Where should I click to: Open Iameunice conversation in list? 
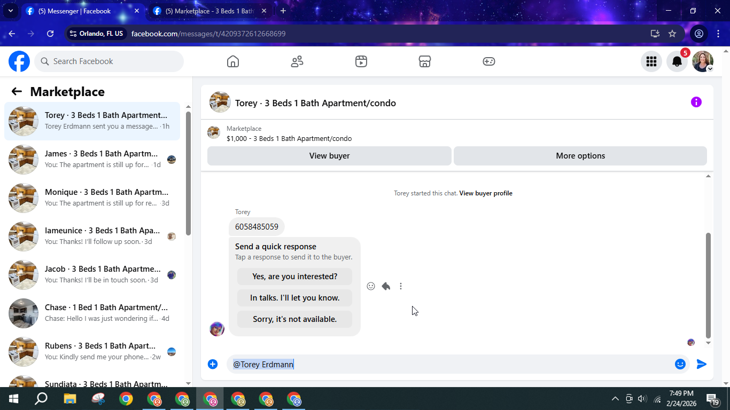[92, 236]
